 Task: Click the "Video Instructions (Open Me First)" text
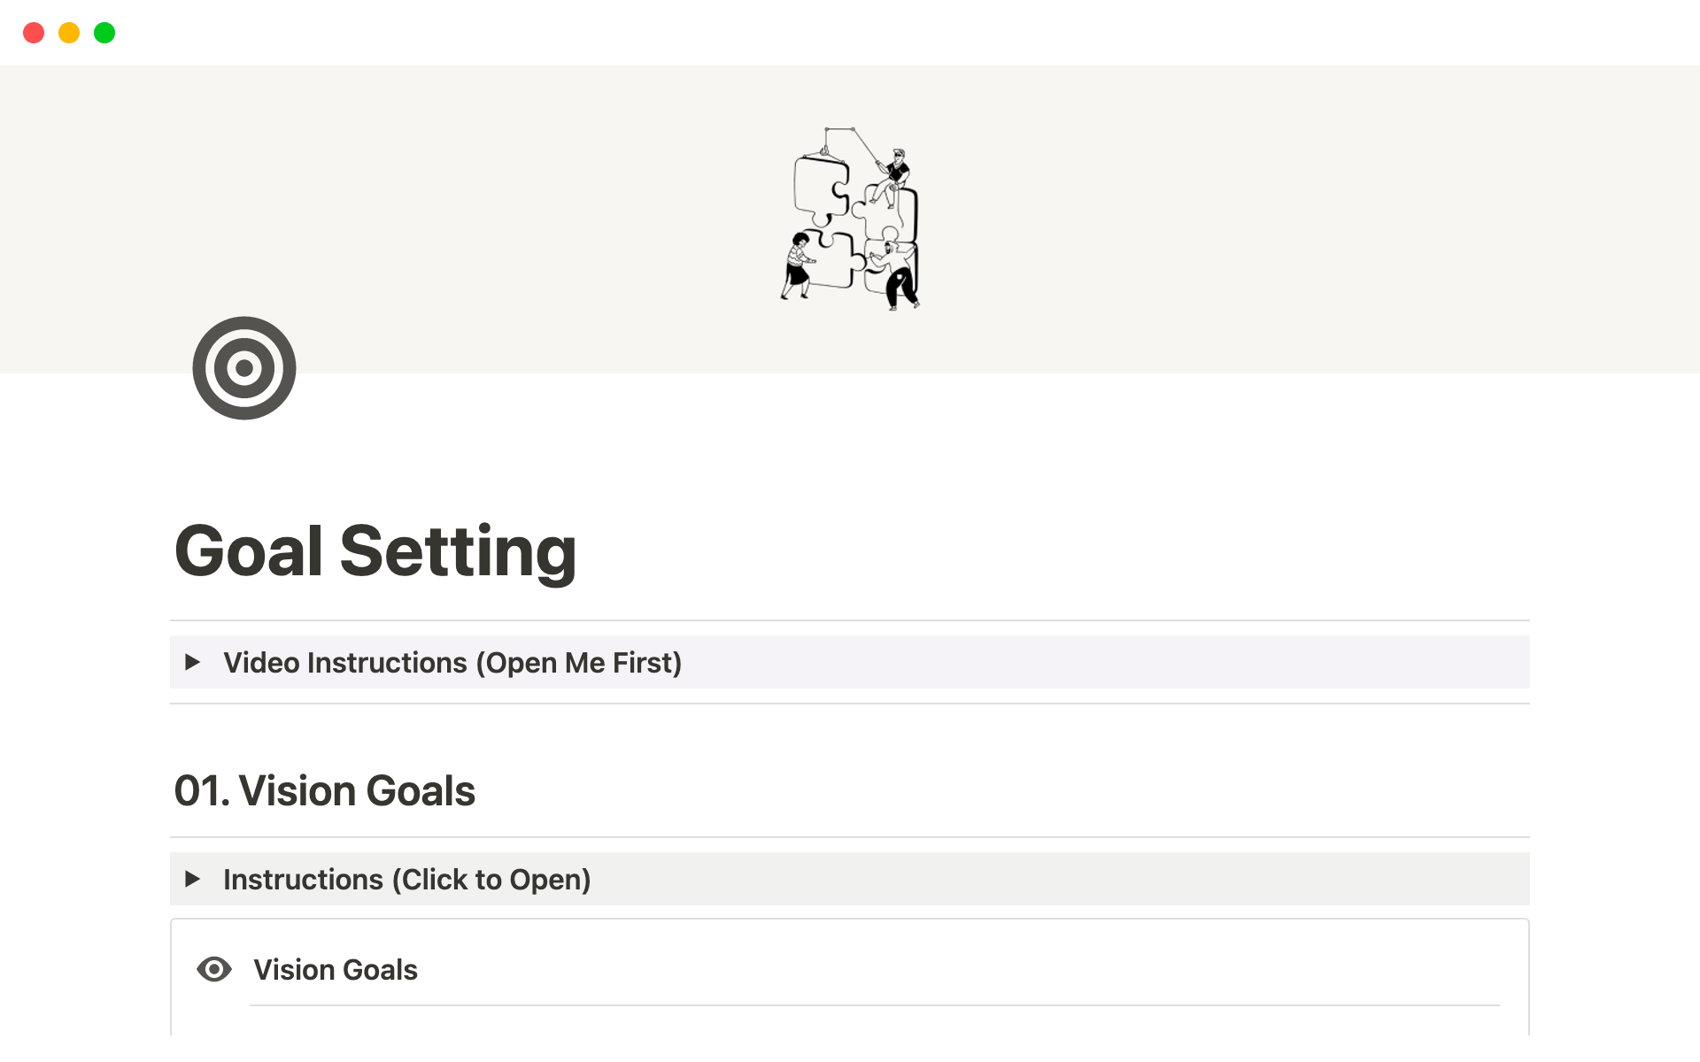pos(452,663)
